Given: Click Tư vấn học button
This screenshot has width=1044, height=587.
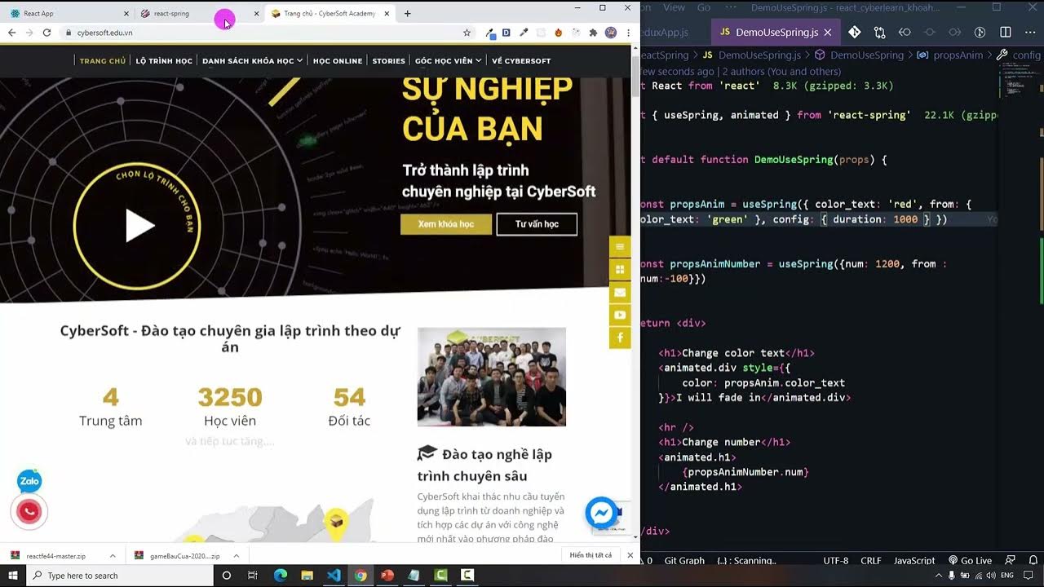Looking at the screenshot, I should (536, 224).
